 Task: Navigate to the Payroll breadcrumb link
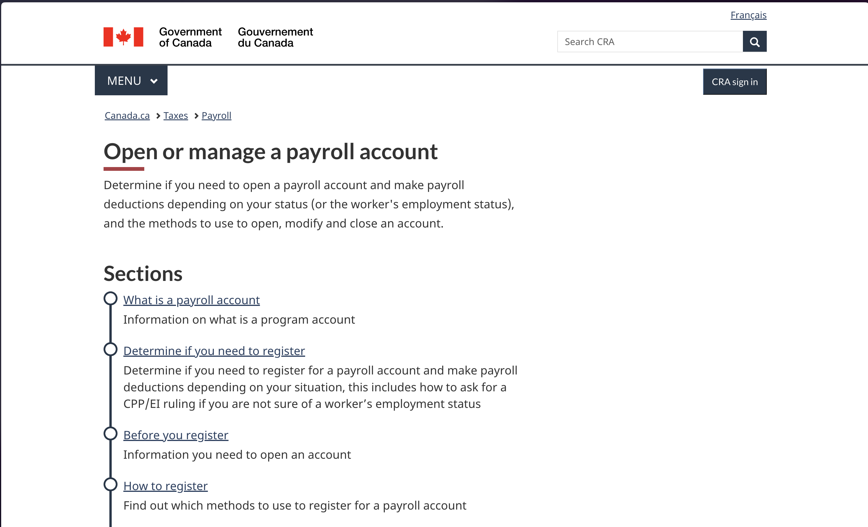pos(216,115)
